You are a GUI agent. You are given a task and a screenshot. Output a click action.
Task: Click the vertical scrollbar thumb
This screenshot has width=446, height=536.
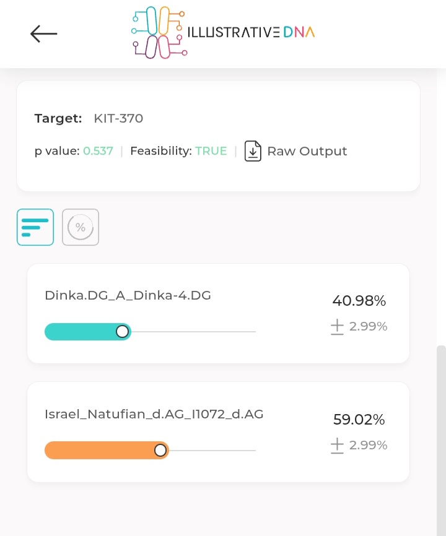(x=441, y=440)
